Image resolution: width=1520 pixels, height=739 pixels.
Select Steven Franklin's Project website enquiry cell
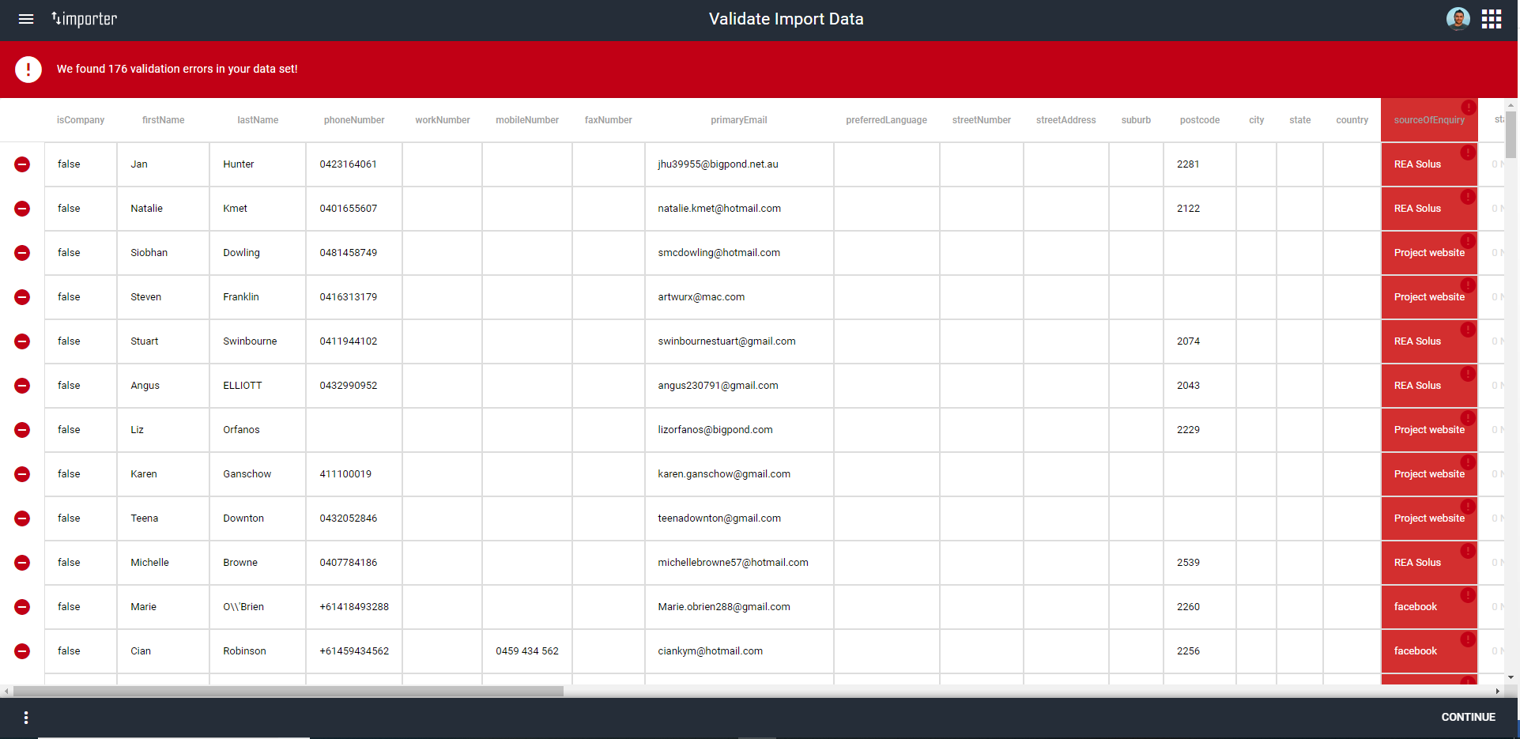[1429, 296]
